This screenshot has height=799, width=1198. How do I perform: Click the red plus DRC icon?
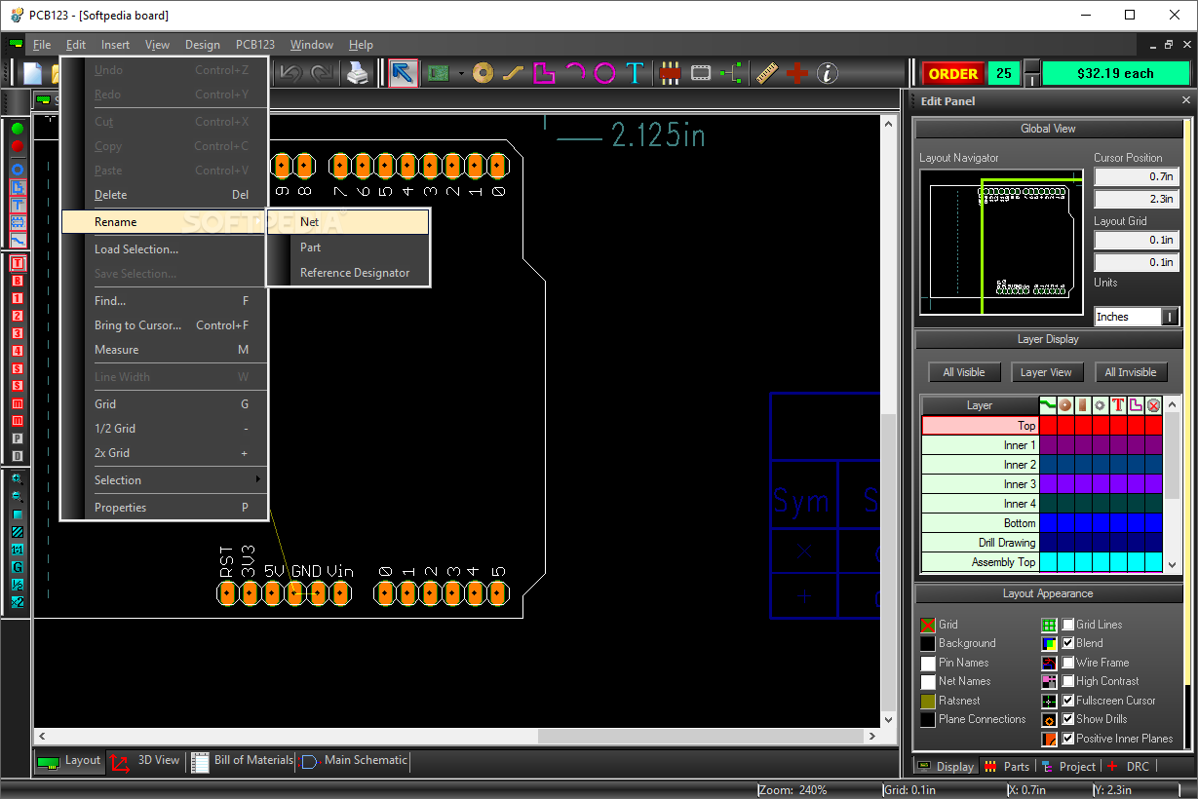coord(797,73)
